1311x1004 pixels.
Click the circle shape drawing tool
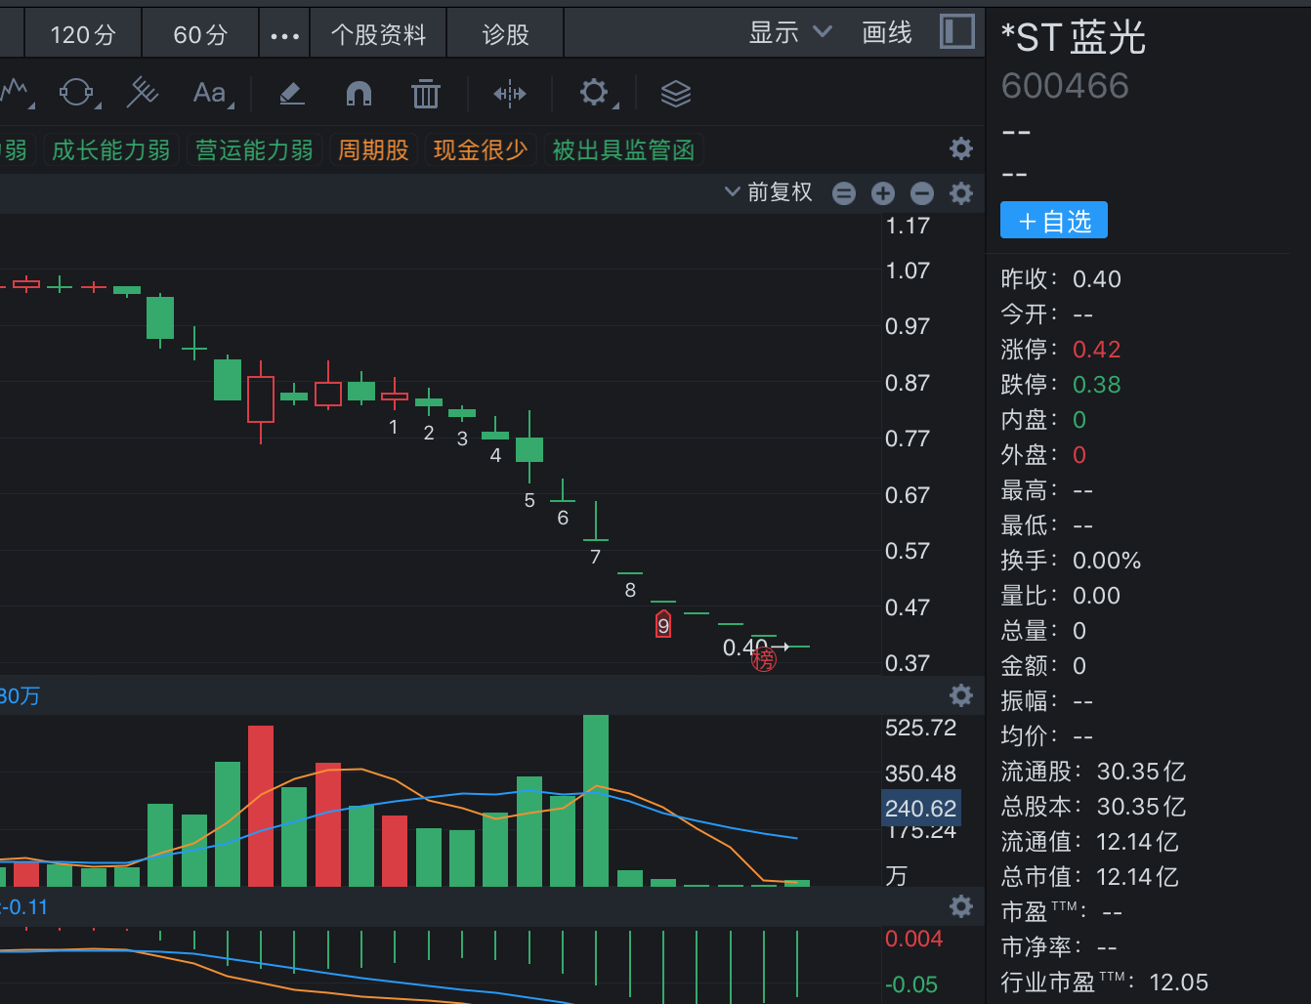coord(76,94)
